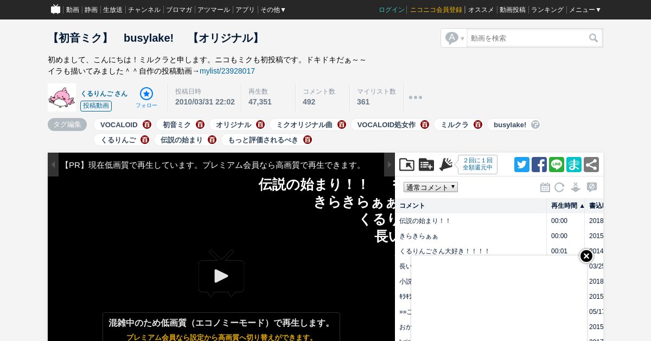Click the add to mylist icon
The height and width of the screenshot is (341, 651).
pyautogui.click(x=426, y=165)
